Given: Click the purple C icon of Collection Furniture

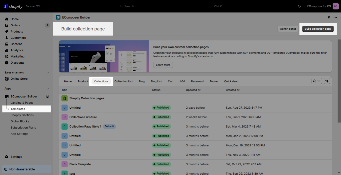Looking at the screenshot, I should 64,117.
